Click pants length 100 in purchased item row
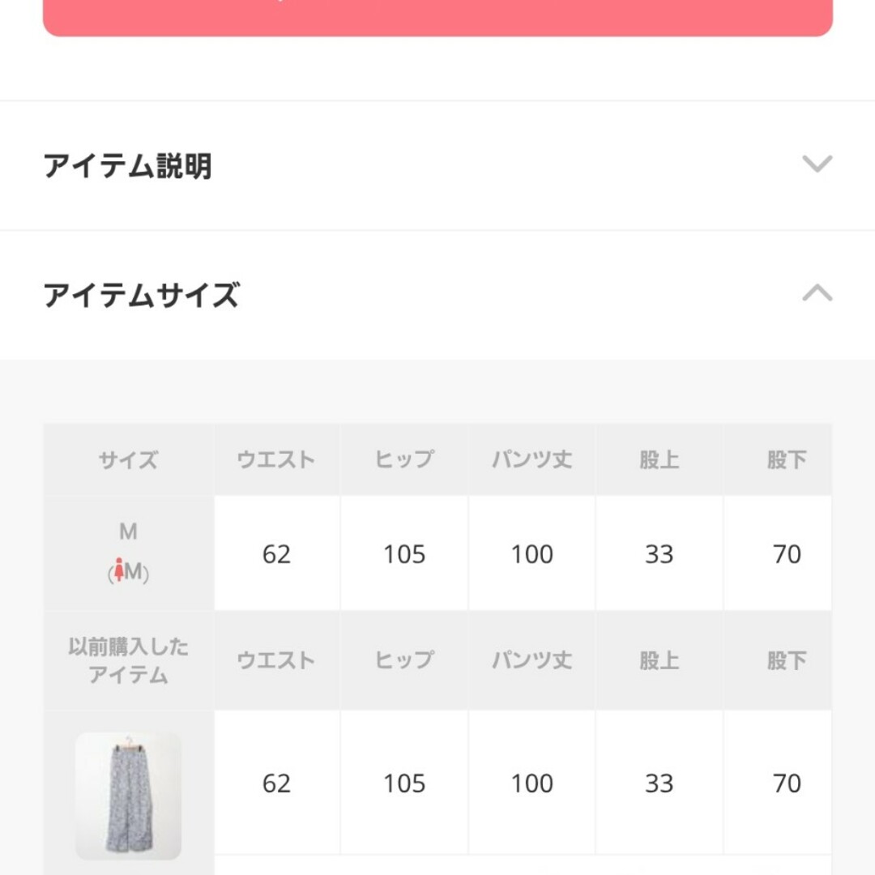 pyautogui.click(x=531, y=783)
